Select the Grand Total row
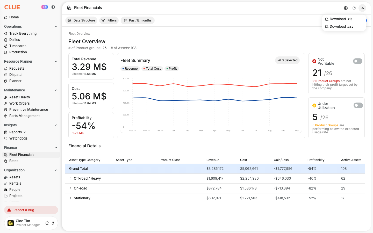 click(x=215, y=169)
